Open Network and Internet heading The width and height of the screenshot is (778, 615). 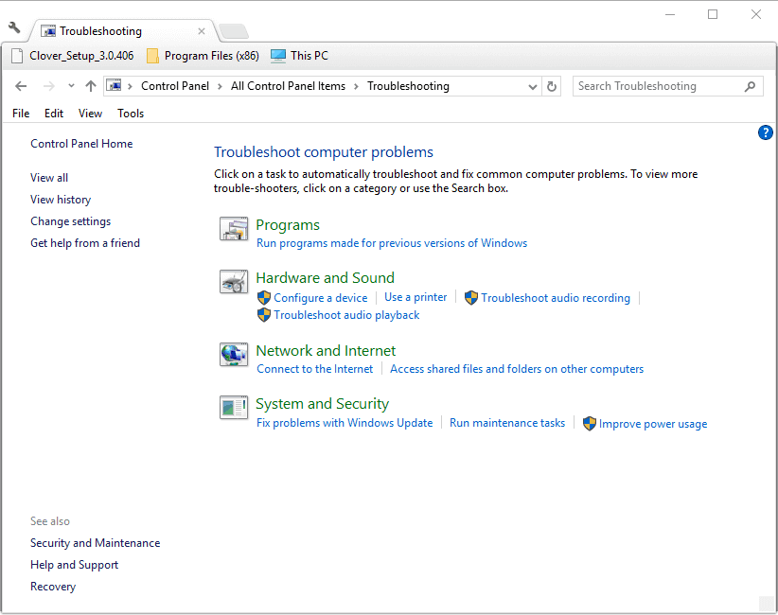(326, 351)
